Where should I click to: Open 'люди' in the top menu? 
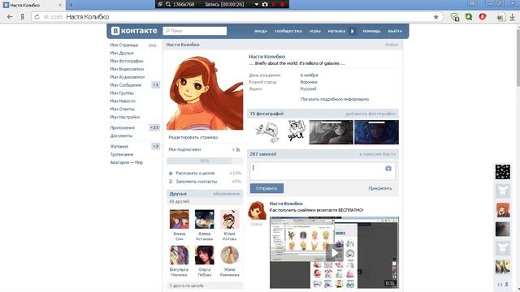point(261,31)
